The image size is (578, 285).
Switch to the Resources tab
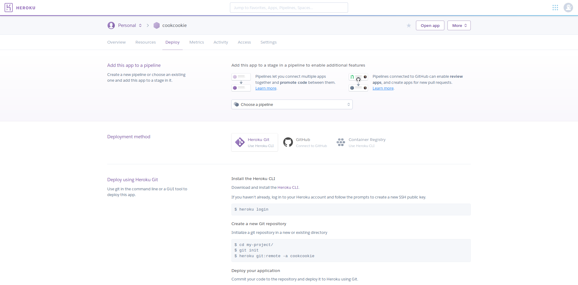(x=145, y=42)
